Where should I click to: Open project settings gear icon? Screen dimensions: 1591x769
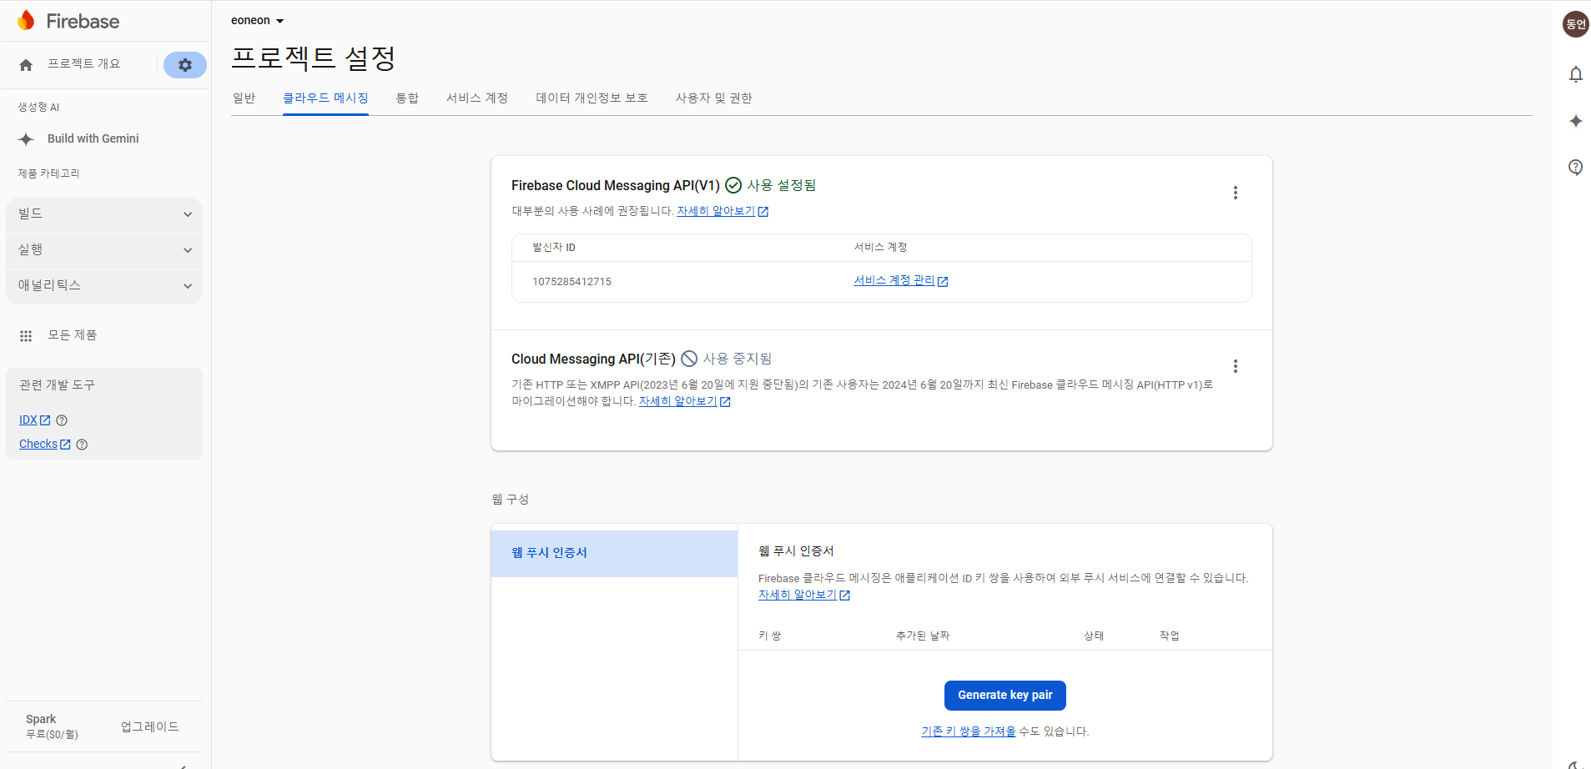coord(185,65)
